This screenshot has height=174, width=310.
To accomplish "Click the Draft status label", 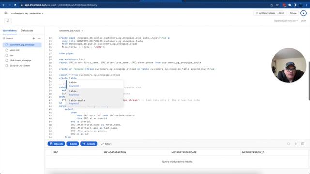I will coord(303,21).
